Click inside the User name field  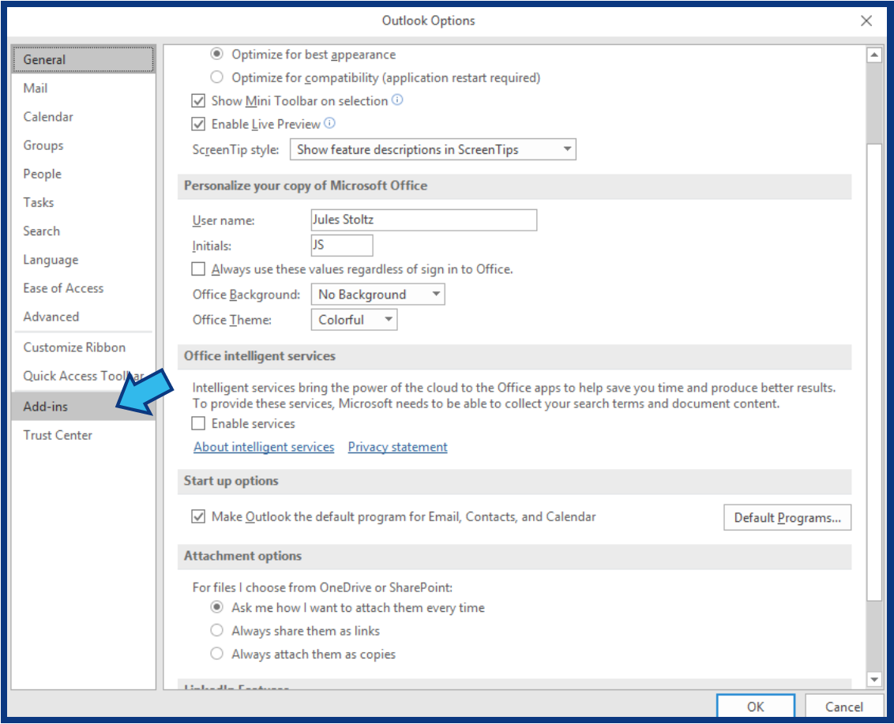pos(423,219)
